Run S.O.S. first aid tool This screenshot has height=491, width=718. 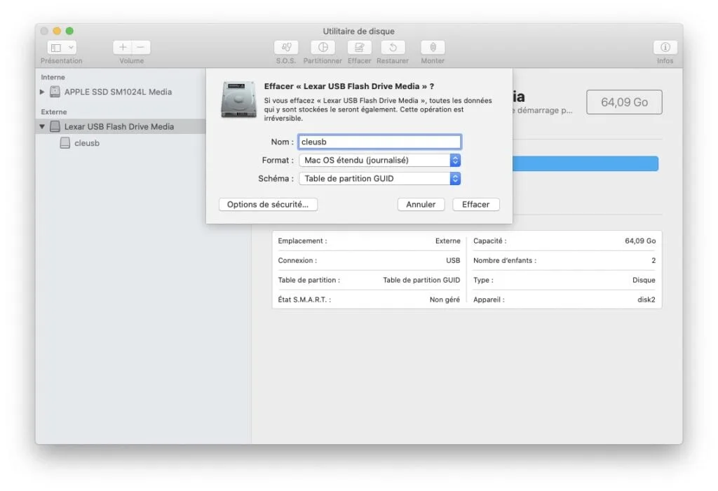286,47
